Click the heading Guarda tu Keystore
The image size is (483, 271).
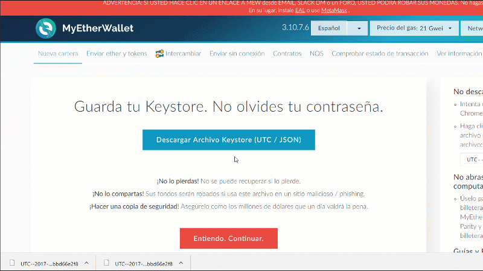(x=229, y=107)
